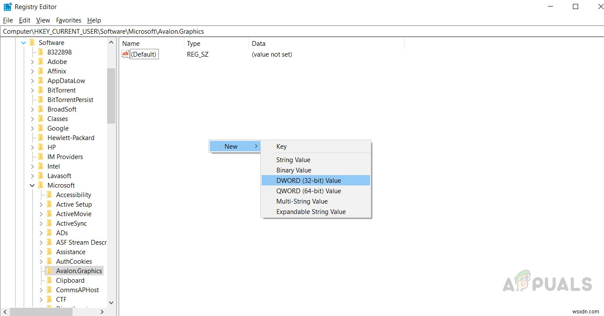Click the (Default) string value icon
The height and width of the screenshot is (316, 604).
coord(126,54)
